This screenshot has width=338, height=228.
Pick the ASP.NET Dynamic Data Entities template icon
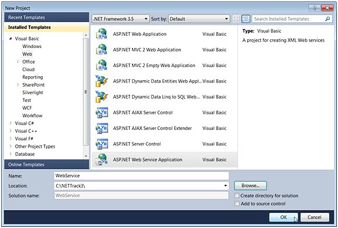point(101,81)
